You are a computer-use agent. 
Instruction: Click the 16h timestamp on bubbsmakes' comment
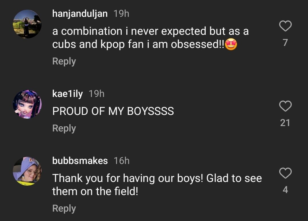point(121,161)
